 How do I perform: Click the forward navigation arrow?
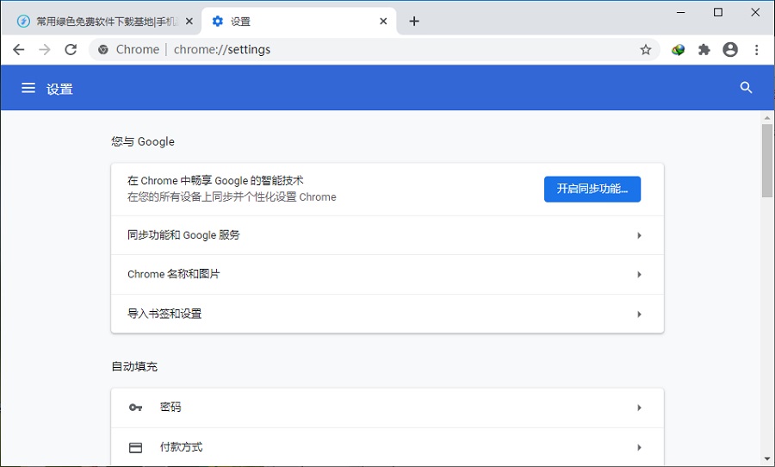45,49
